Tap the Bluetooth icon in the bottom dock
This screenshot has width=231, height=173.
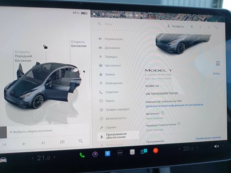click(x=107, y=154)
